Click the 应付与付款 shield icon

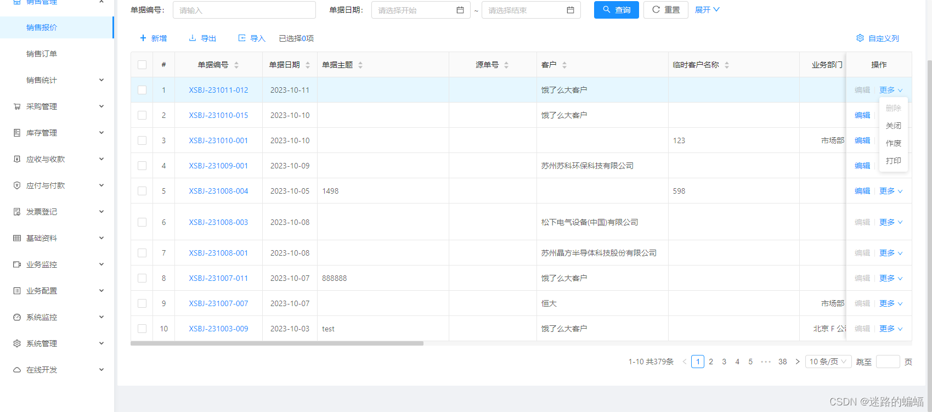17,185
